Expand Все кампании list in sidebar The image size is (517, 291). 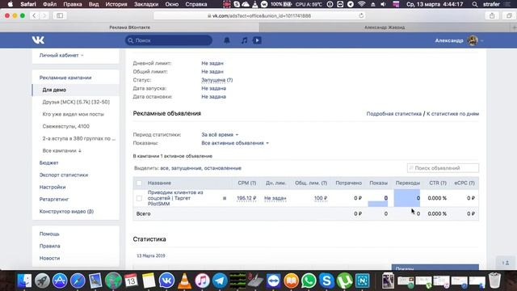tap(61, 150)
